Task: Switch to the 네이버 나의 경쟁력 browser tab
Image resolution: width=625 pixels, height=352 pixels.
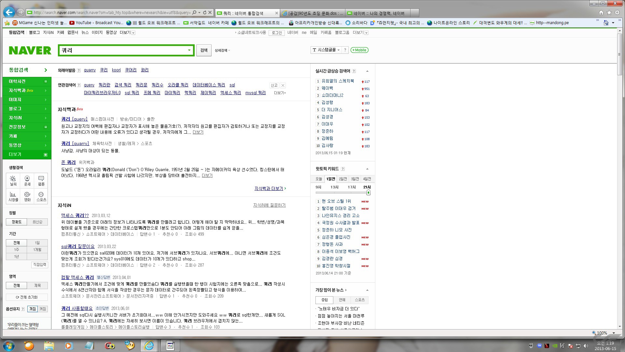Action: (x=378, y=13)
